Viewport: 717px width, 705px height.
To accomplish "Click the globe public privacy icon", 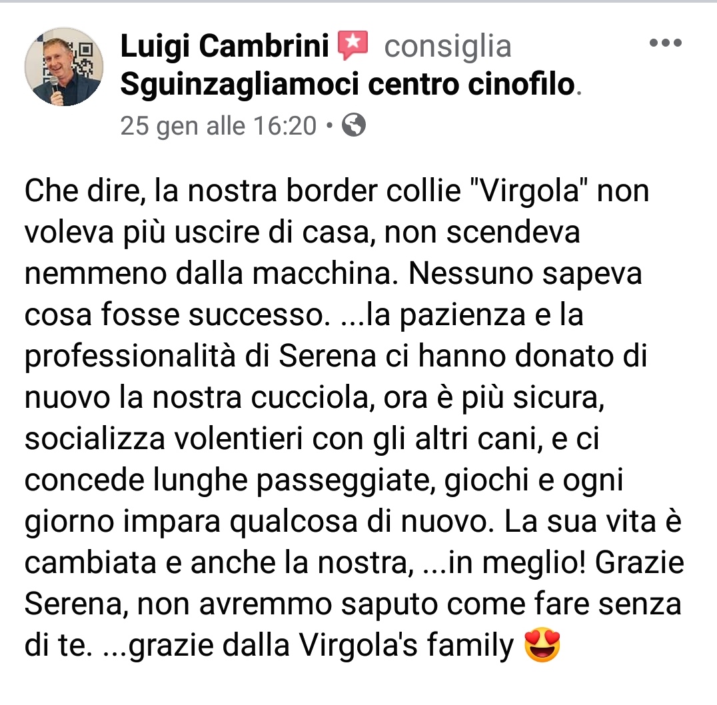I will 354,125.
